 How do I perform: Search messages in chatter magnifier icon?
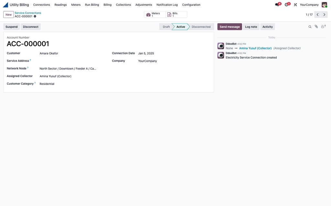coord(310,27)
